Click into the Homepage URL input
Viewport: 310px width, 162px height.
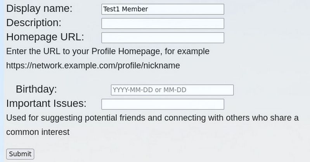163,38
